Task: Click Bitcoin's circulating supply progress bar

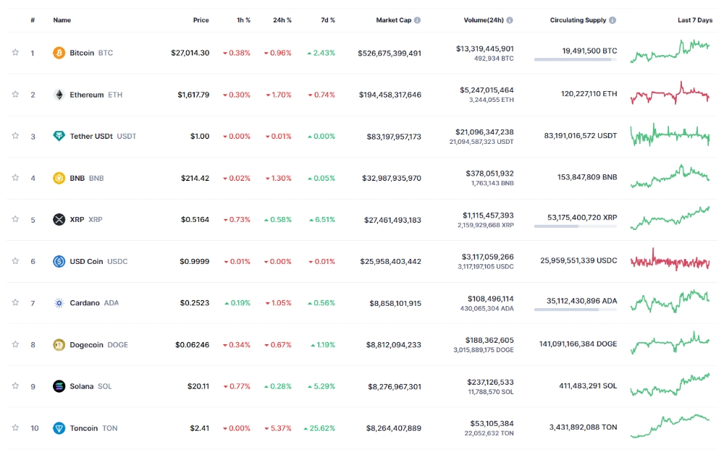Action: [576, 60]
